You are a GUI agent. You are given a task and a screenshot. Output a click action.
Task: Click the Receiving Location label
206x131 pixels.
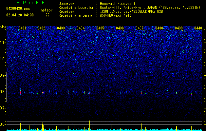coord(76,8)
